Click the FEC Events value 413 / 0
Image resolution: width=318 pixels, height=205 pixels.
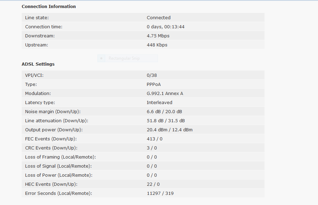155,139
